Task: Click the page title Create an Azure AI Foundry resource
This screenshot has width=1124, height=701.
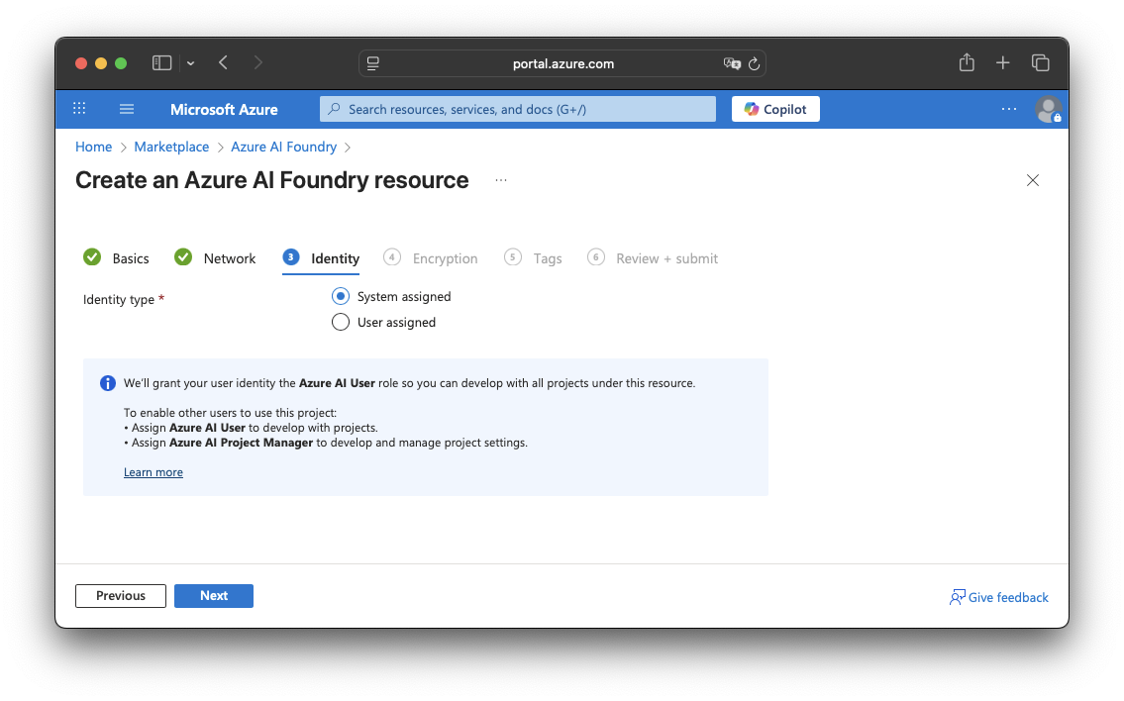Action: (271, 180)
